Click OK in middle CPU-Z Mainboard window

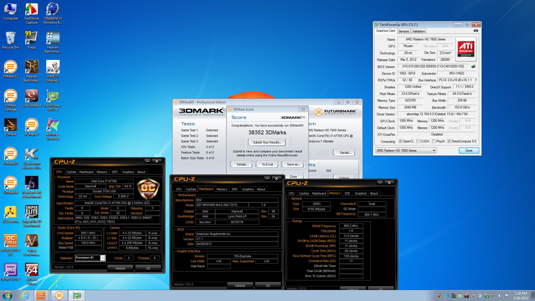pyautogui.click(x=268, y=286)
